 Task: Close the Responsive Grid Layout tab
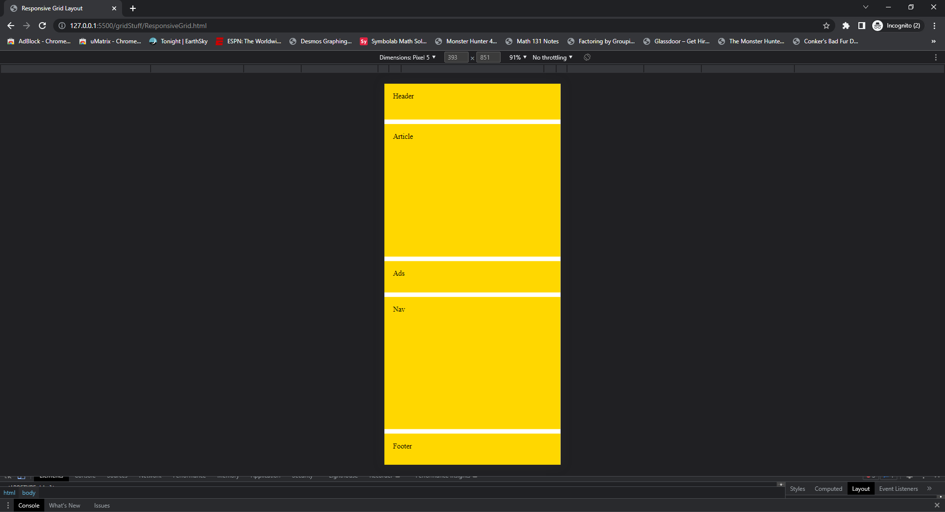pyautogui.click(x=114, y=8)
